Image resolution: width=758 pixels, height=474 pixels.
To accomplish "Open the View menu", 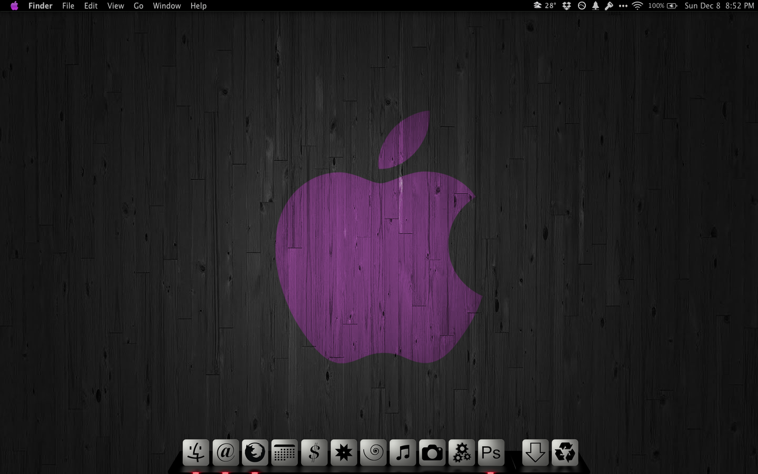I will click(x=116, y=6).
